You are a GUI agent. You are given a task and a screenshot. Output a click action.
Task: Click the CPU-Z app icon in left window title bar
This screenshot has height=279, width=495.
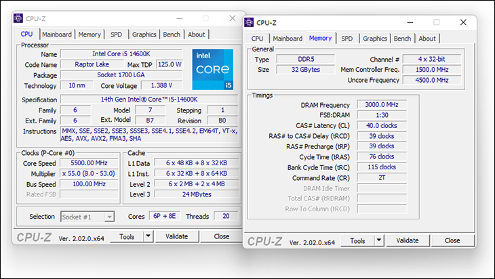point(18,18)
